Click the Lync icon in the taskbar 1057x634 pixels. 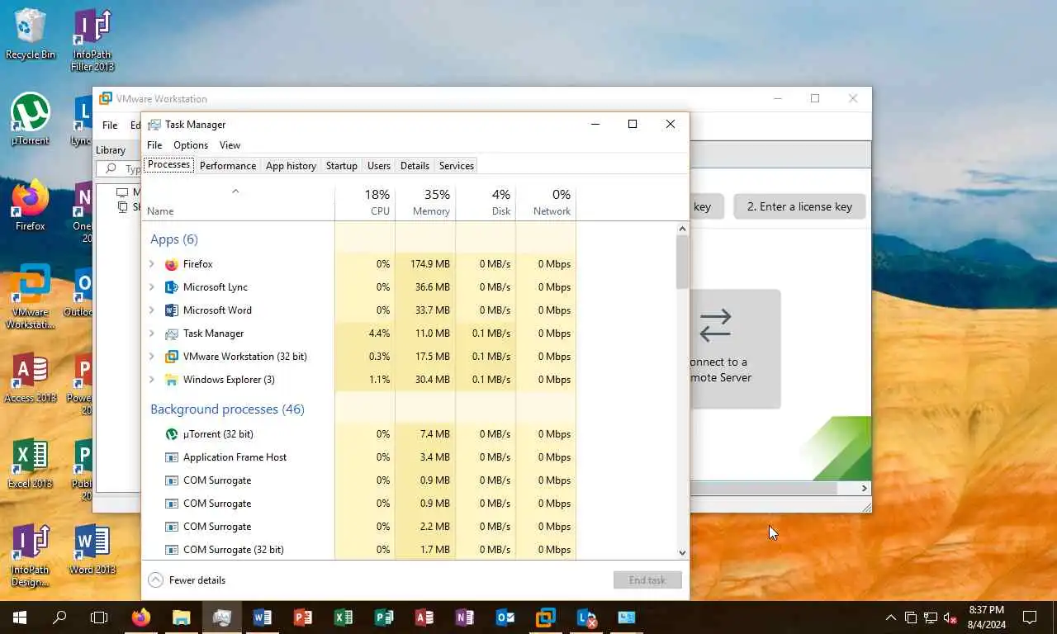tap(586, 617)
